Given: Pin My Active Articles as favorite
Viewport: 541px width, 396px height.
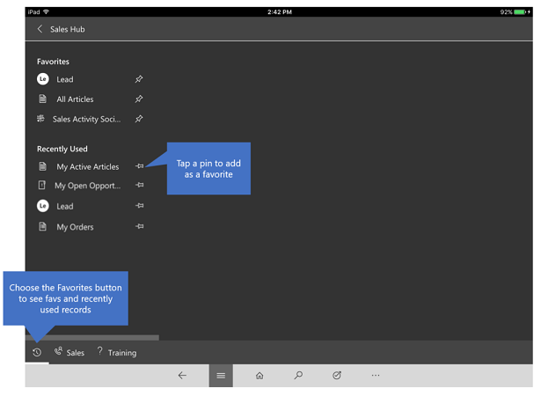Looking at the screenshot, I should (x=139, y=166).
